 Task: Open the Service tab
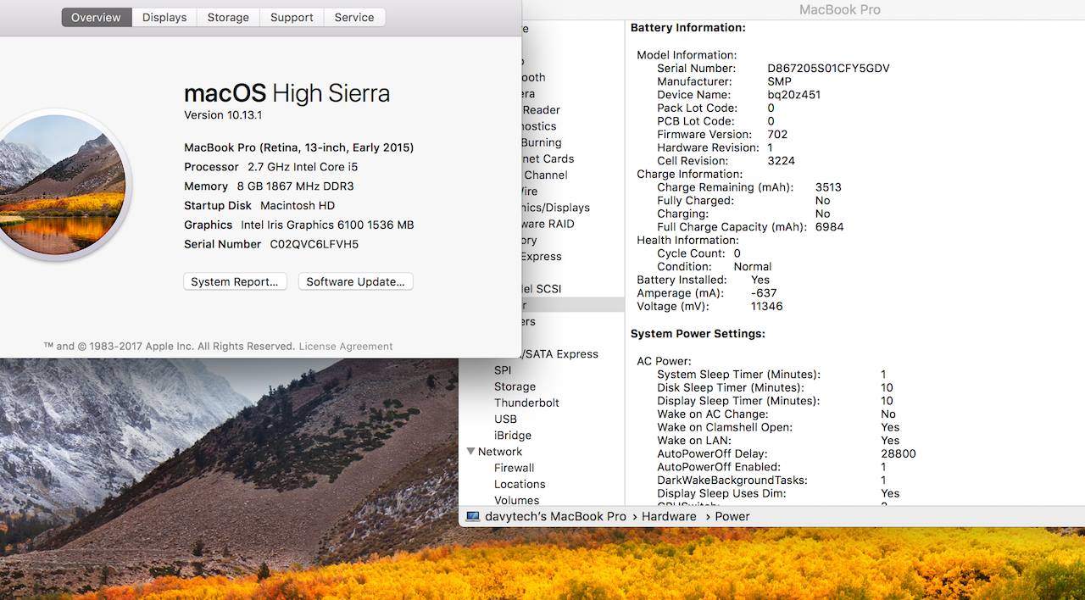click(x=354, y=17)
